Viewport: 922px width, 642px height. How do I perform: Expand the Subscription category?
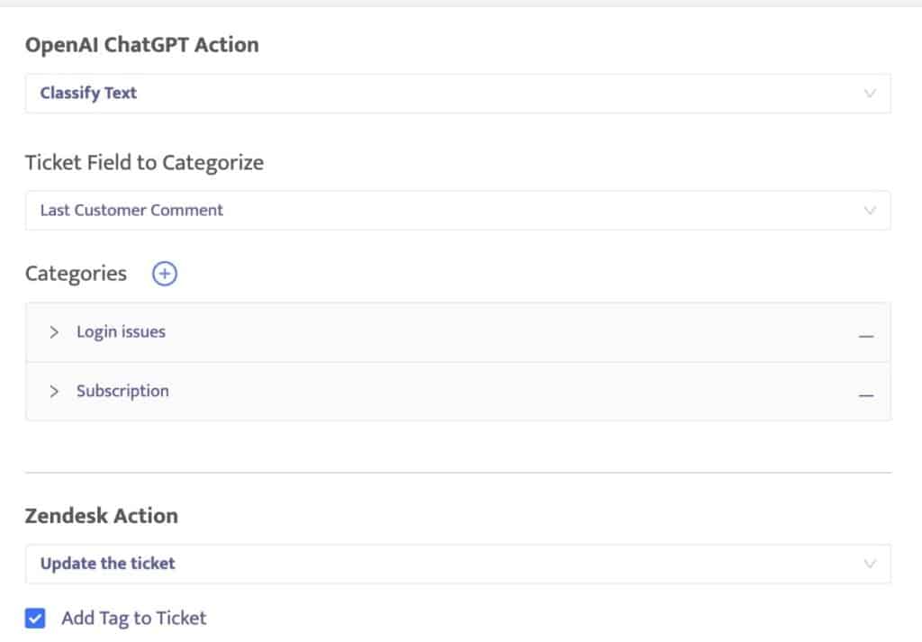[x=54, y=392]
